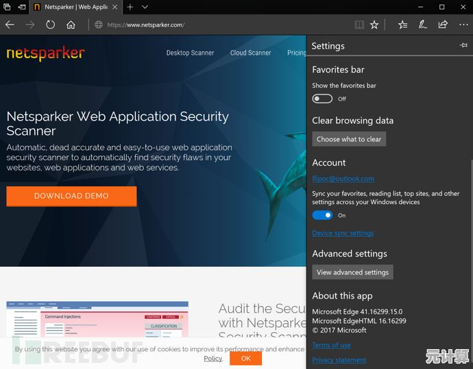The image size is (473, 369).
Task: Add page to favorites with star icon
Action: [x=374, y=25]
